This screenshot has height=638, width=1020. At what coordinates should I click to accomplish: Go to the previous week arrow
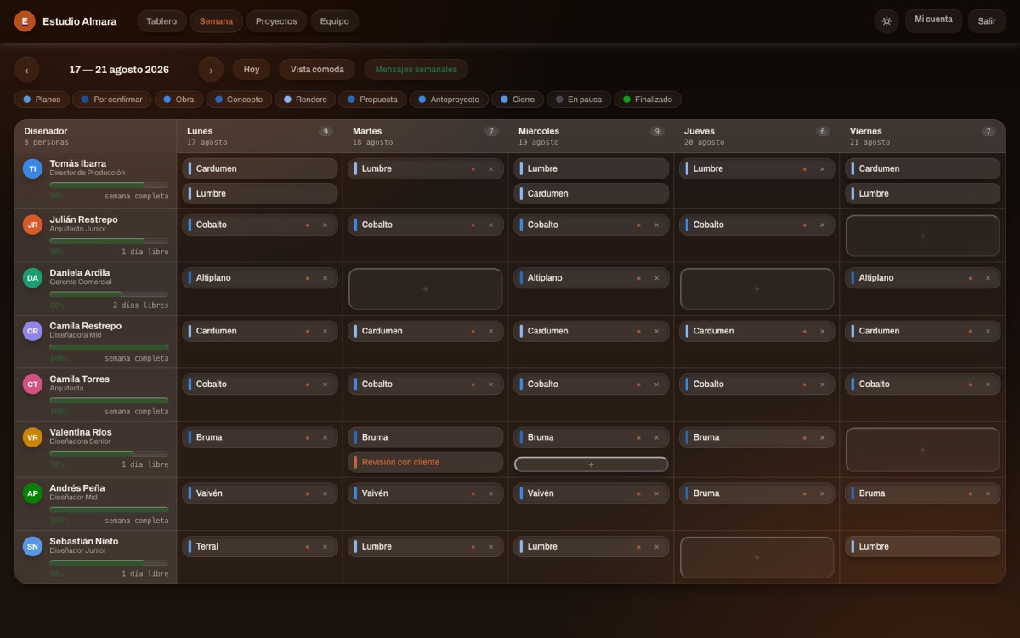click(x=26, y=70)
